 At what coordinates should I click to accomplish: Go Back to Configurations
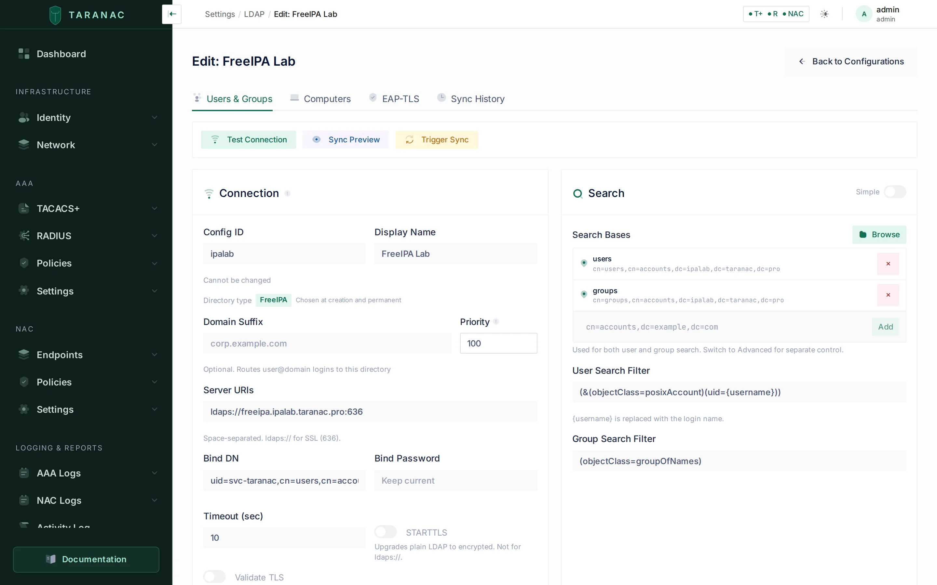click(851, 61)
